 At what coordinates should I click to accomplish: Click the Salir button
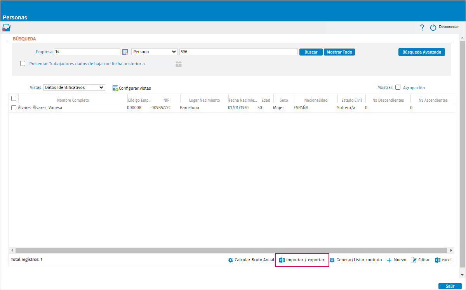(x=450, y=286)
